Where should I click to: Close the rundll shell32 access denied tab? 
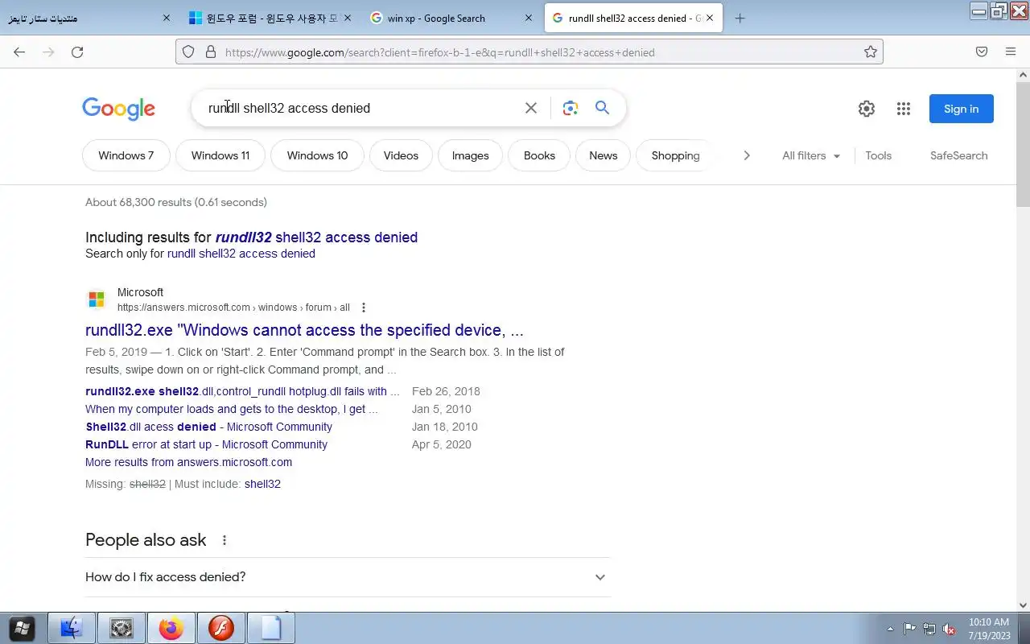point(710,18)
